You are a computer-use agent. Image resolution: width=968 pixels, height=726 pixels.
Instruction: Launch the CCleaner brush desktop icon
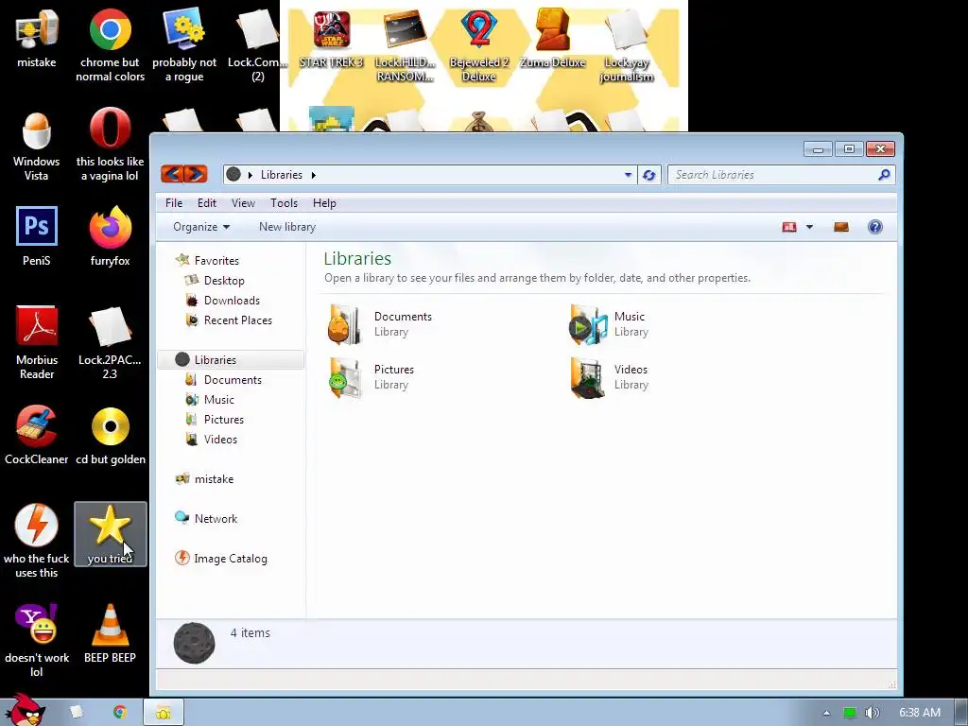pyautogui.click(x=37, y=435)
